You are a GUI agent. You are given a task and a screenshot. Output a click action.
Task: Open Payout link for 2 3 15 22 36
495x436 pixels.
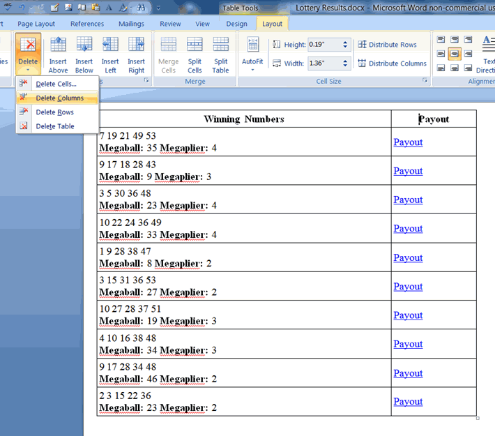[408, 402]
